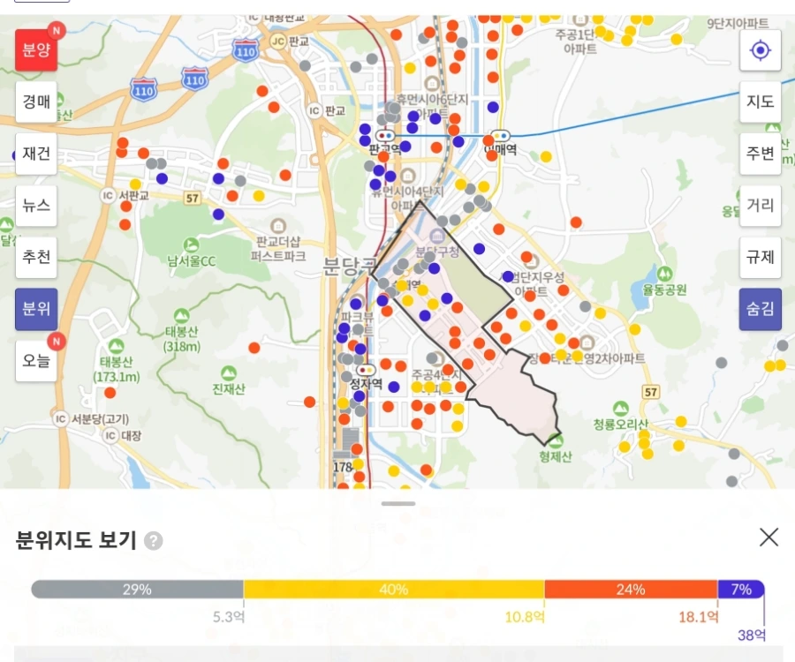Open the 경매 (auction) button
795x662 pixels.
(x=36, y=102)
